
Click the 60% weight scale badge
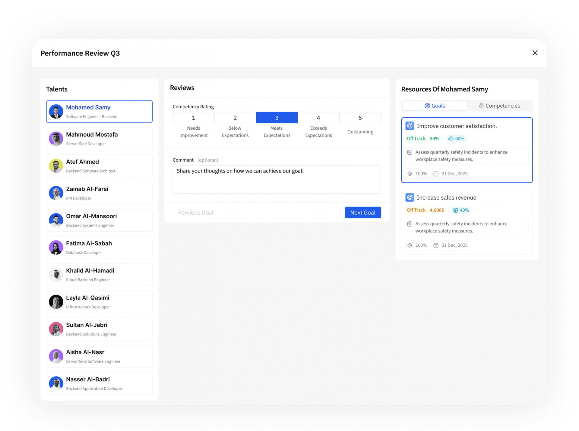tap(456, 138)
